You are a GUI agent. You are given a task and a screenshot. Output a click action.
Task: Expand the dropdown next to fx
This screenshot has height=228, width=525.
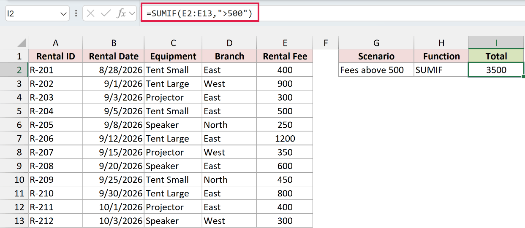[132, 13]
